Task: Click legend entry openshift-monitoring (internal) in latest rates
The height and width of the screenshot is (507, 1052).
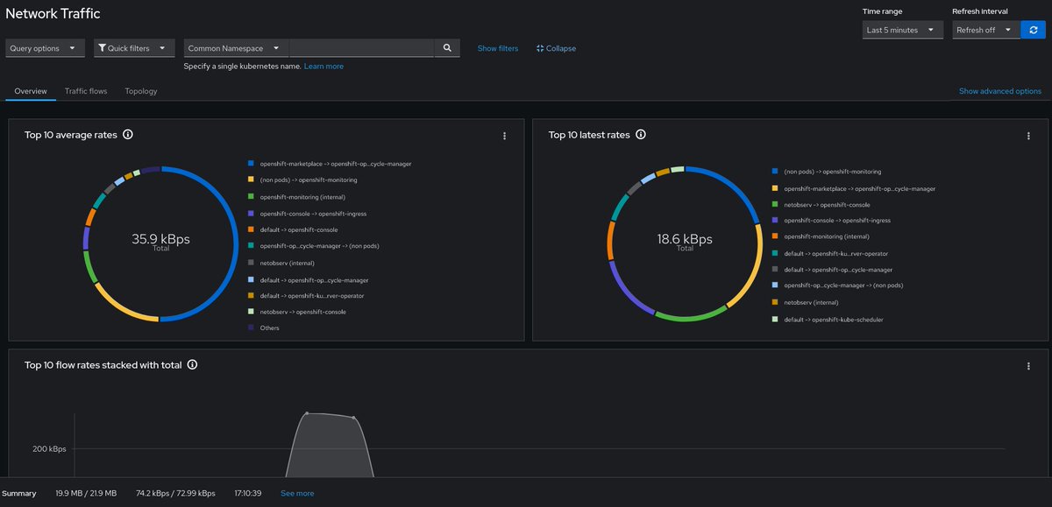Action: tap(826, 236)
